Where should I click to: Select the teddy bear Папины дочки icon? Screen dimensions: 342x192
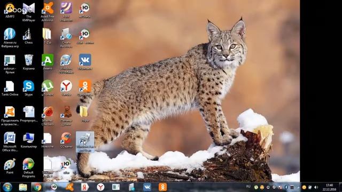[66, 116]
